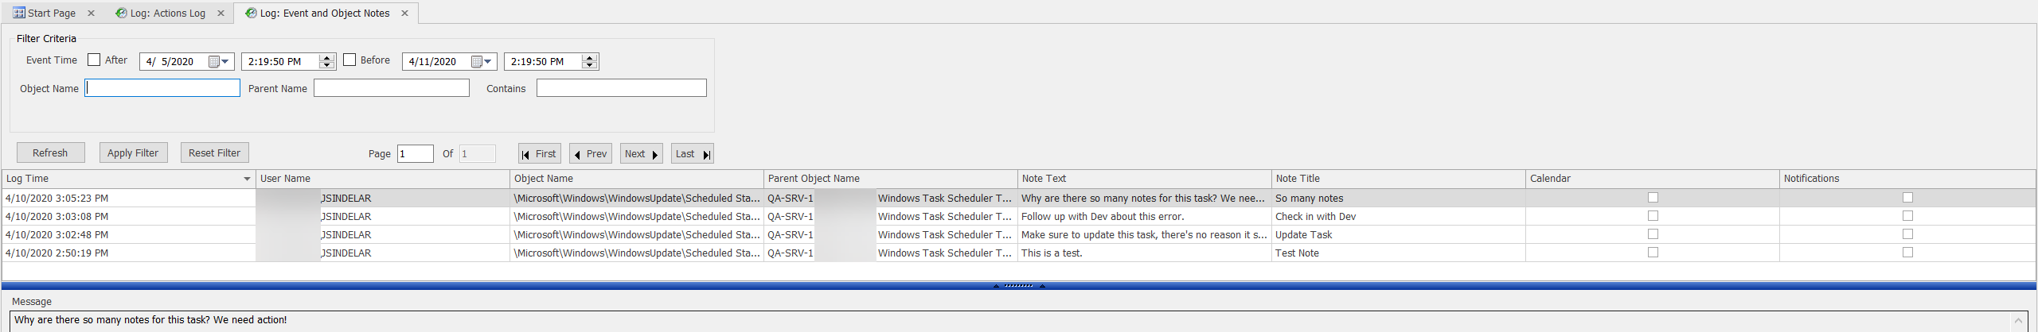Close the Log: Actions Log tab
The width and height of the screenshot is (2038, 332).
tap(221, 14)
